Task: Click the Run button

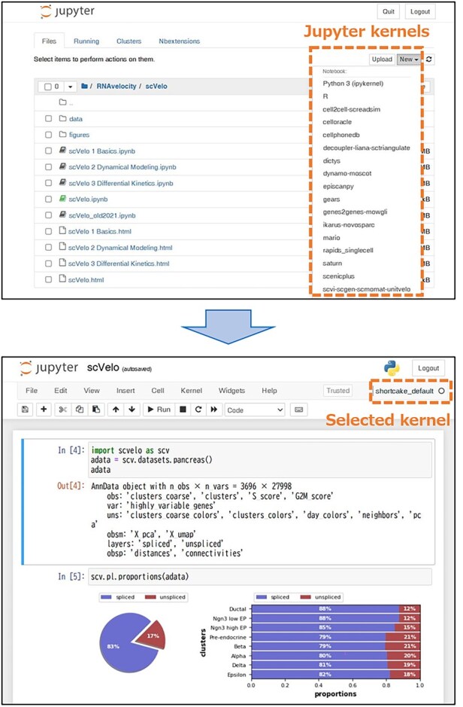Action: coord(159,410)
